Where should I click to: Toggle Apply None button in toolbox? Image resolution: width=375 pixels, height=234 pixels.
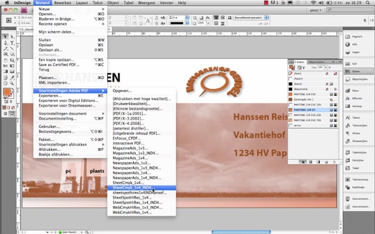pyautogui.click(x=13, y=108)
